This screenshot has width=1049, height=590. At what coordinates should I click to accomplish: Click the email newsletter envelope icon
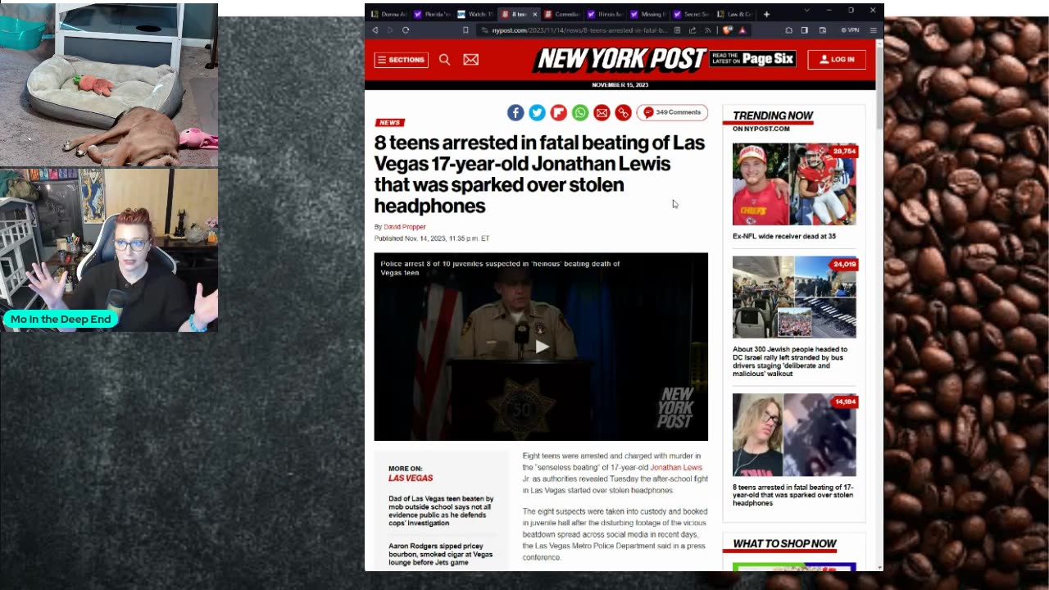[x=470, y=60]
